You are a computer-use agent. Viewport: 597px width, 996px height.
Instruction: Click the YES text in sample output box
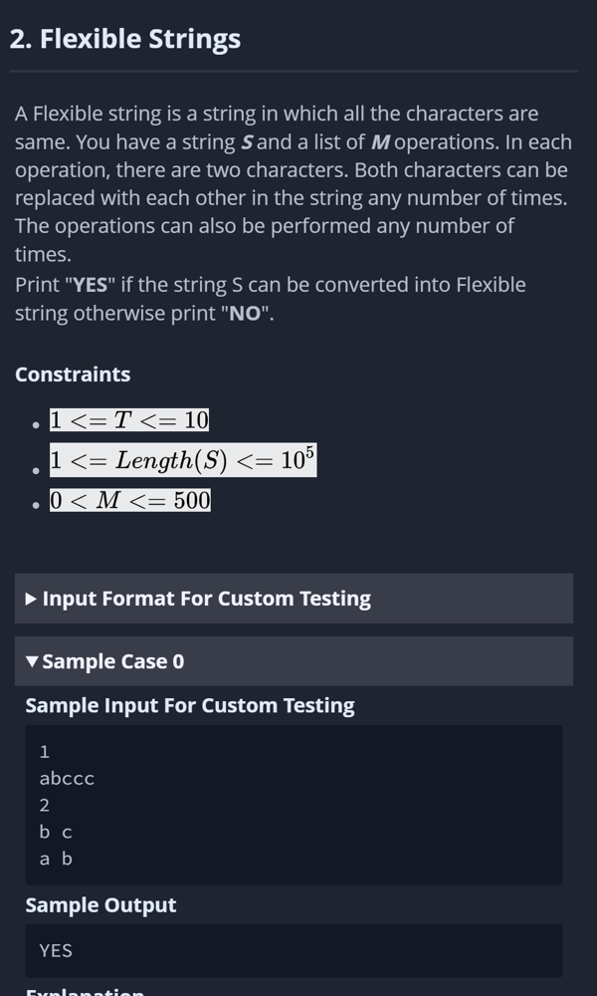56,951
